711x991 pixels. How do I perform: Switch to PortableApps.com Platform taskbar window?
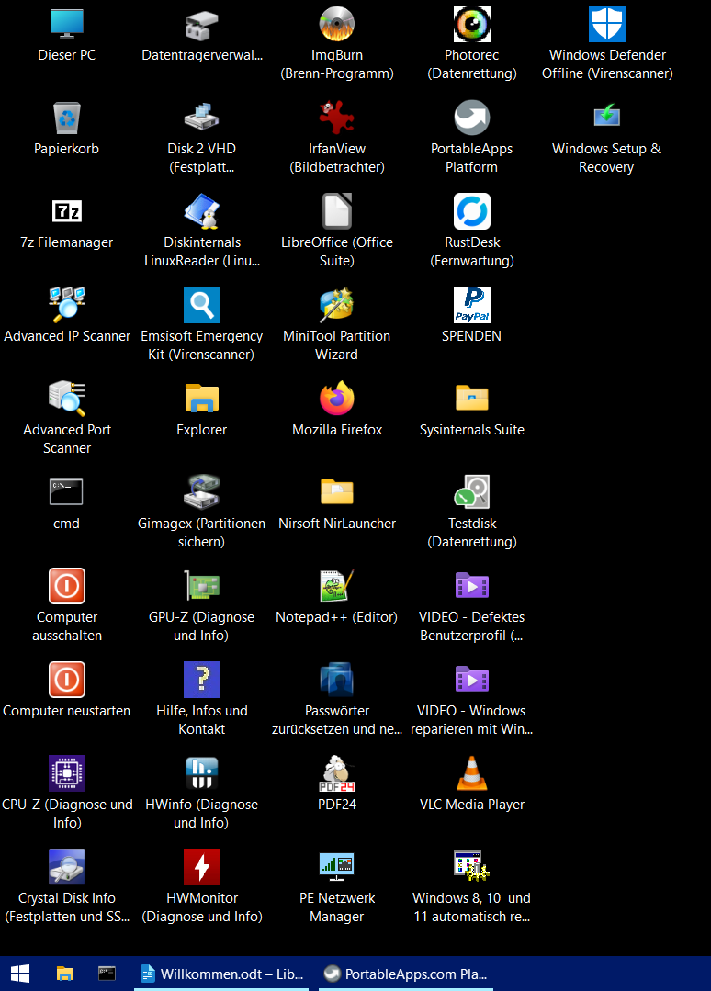pyautogui.click(x=406, y=974)
